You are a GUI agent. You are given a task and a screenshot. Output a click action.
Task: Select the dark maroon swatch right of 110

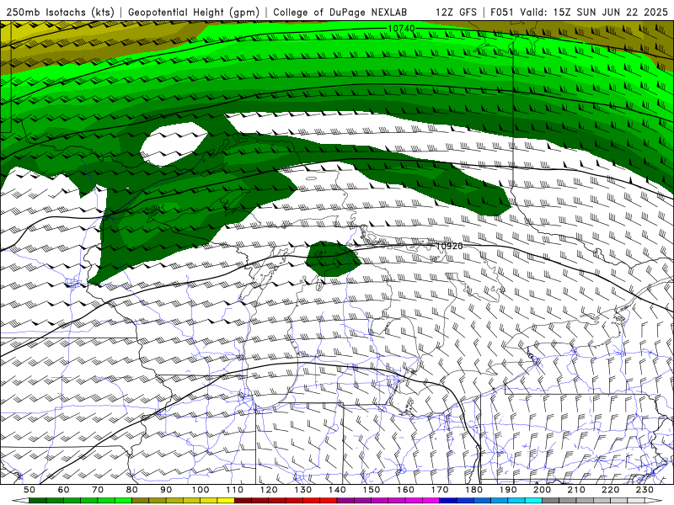pyautogui.click(x=243, y=501)
